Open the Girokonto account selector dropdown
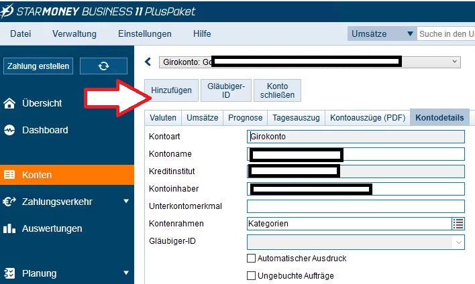Image resolution: width=475 pixels, height=284 pixels. [x=309, y=62]
